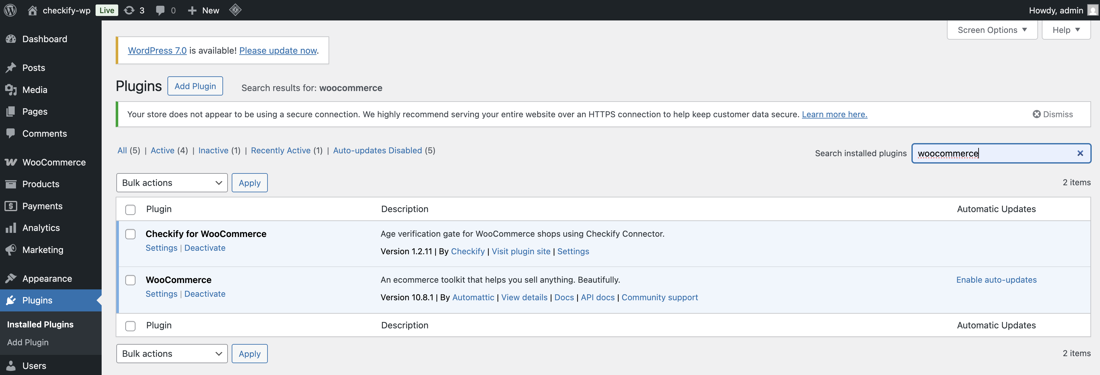1100x375 pixels.
Task: Enable auto-updates for WooCommerce
Action: pyautogui.click(x=996, y=280)
